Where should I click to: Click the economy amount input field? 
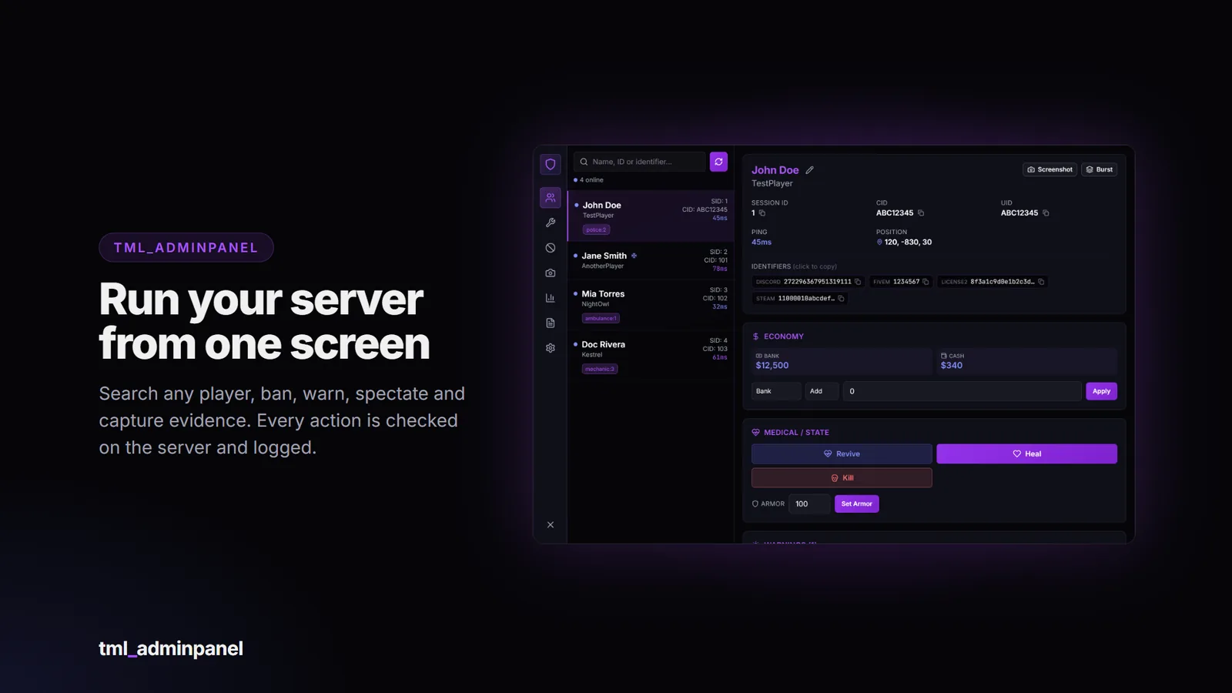click(x=962, y=391)
